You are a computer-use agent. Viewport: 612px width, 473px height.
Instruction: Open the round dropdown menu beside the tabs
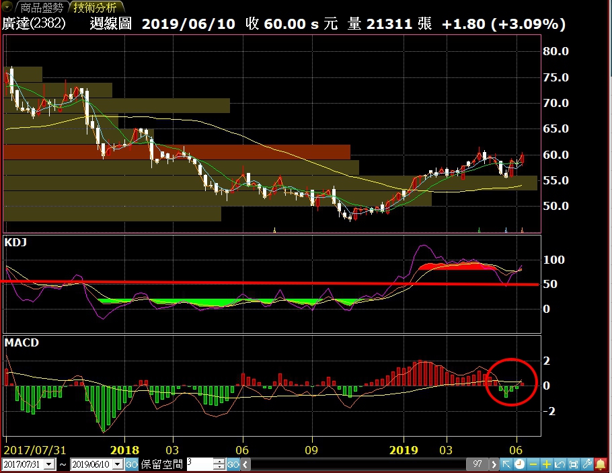pyautogui.click(x=7, y=6)
